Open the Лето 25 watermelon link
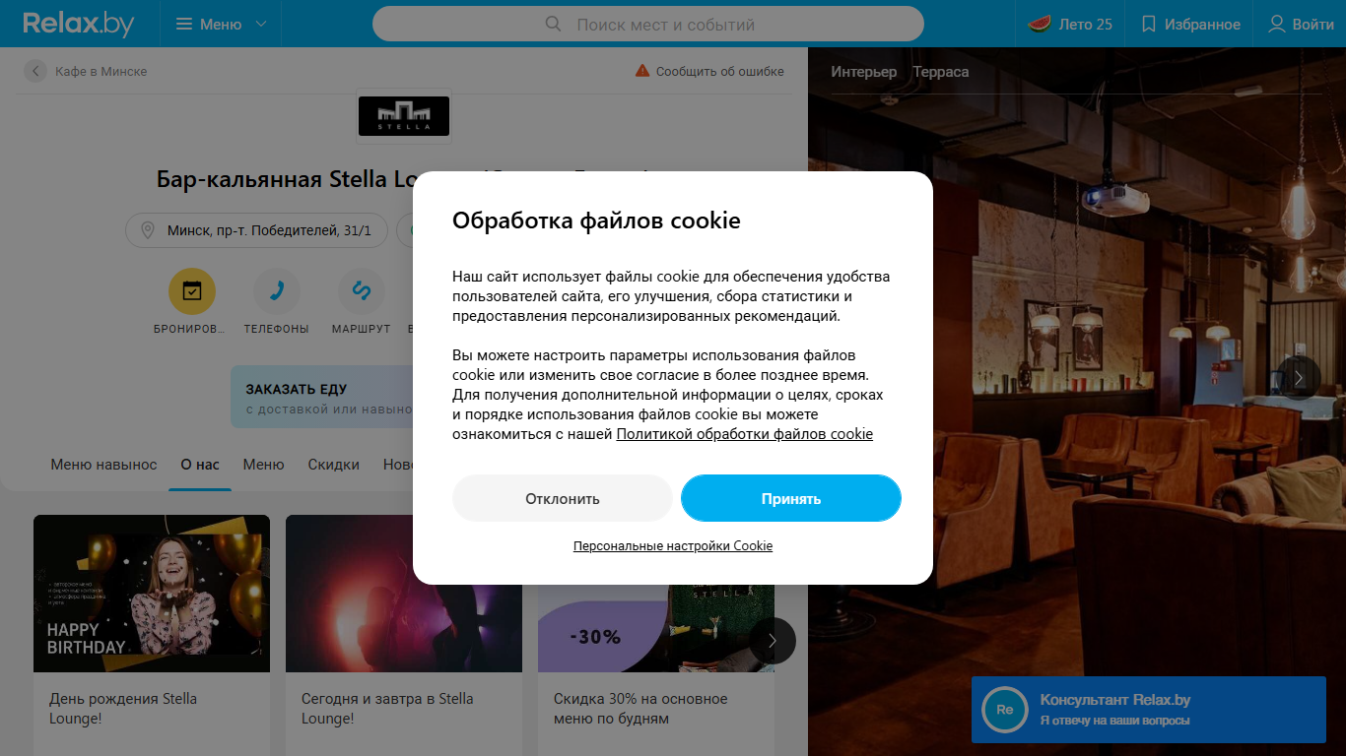The height and width of the screenshot is (756, 1346). click(x=1070, y=24)
